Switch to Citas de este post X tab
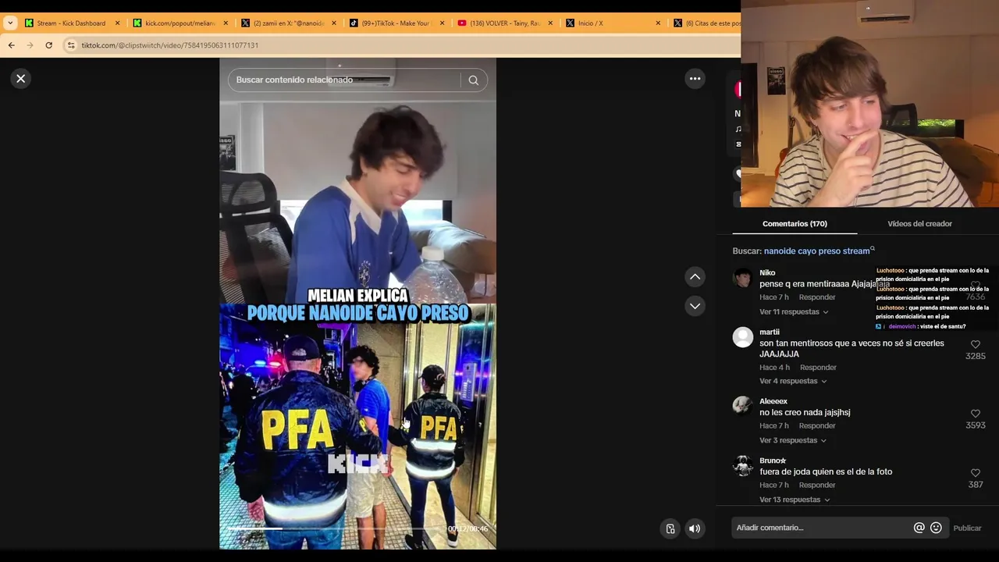 tap(706, 23)
